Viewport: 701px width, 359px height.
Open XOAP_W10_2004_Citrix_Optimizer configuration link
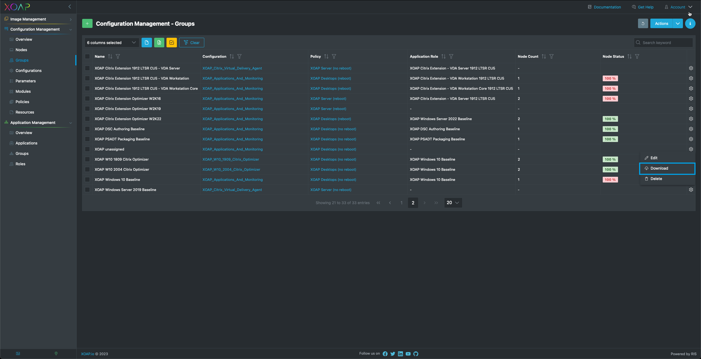tap(231, 169)
